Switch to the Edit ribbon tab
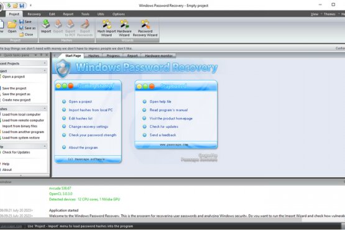This screenshot has height=230, width=345. (x=52, y=14)
